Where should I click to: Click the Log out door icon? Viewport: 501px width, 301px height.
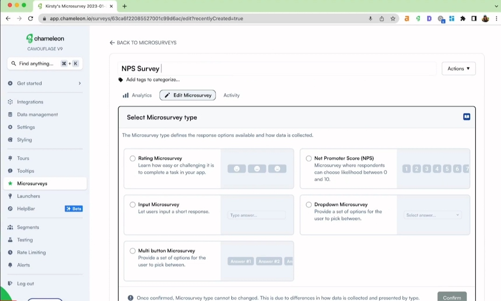click(x=10, y=283)
